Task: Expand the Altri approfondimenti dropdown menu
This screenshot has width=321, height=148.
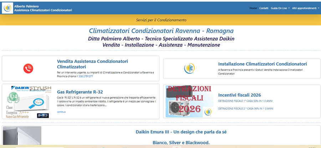Action: point(305,8)
